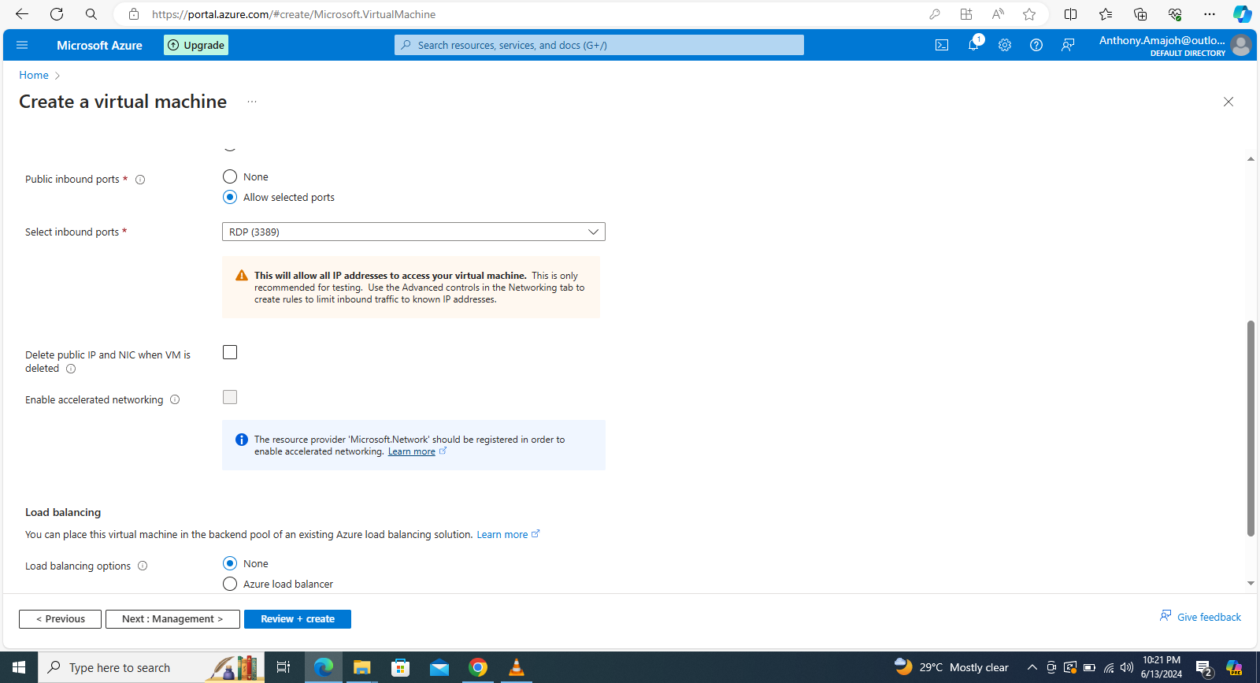Open the taskbar clock and calendar
Screen dimensions: 1260x683
1162,667
